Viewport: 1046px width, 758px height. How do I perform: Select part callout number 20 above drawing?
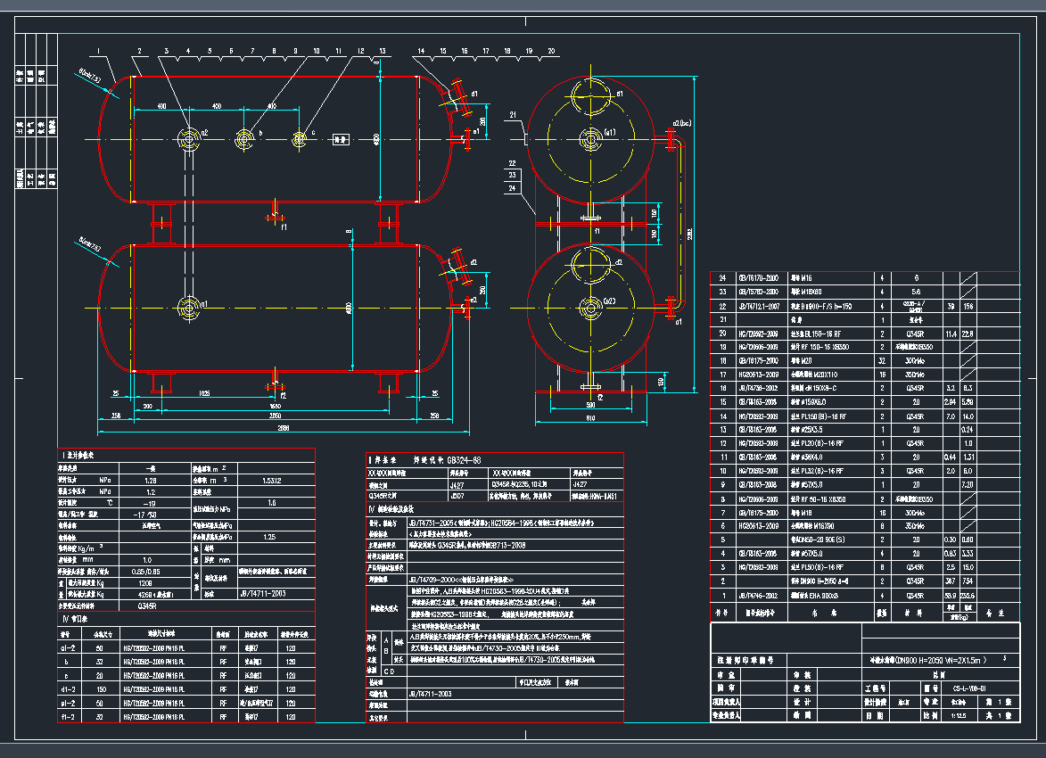[x=552, y=51]
